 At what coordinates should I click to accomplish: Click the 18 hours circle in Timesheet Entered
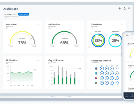click(116, 83)
